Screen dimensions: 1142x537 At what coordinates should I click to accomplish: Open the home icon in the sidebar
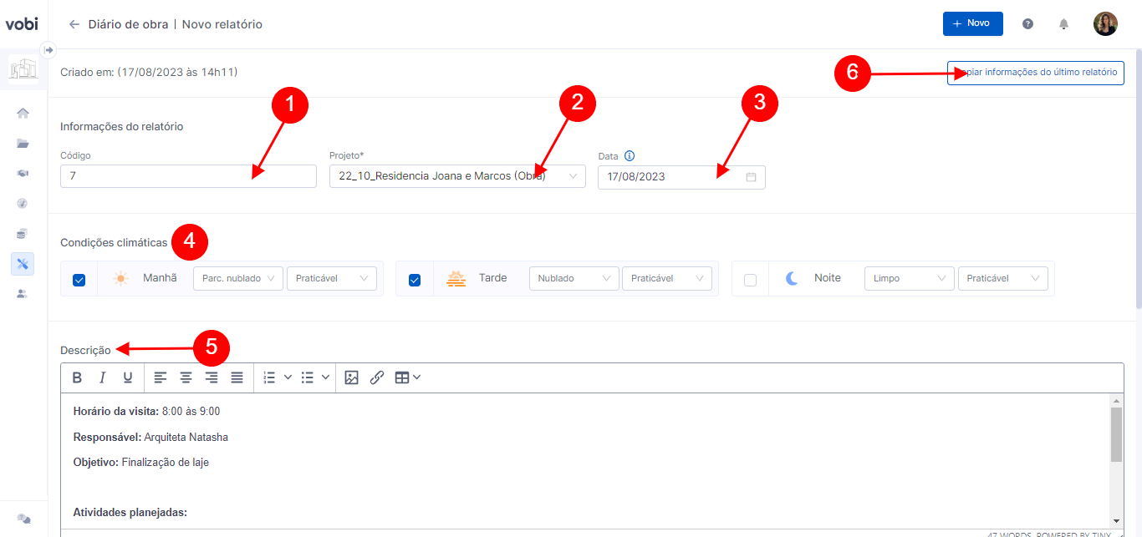pyautogui.click(x=23, y=113)
